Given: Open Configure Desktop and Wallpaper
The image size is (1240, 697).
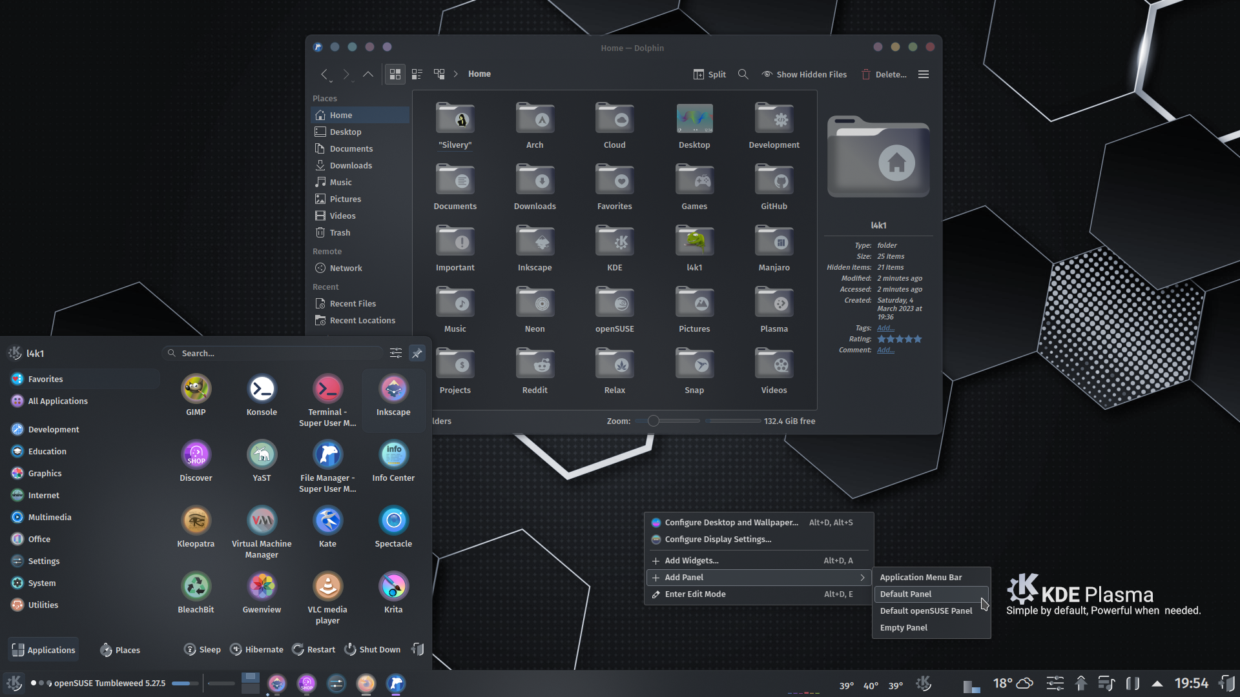Looking at the screenshot, I should click(759, 523).
